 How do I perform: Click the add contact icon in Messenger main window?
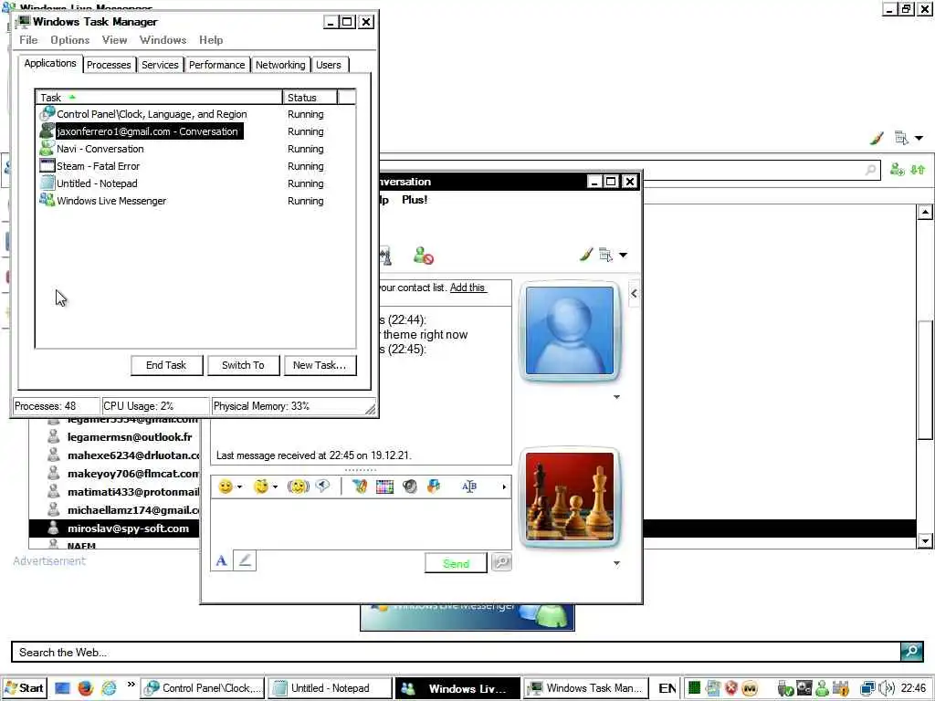(x=897, y=170)
